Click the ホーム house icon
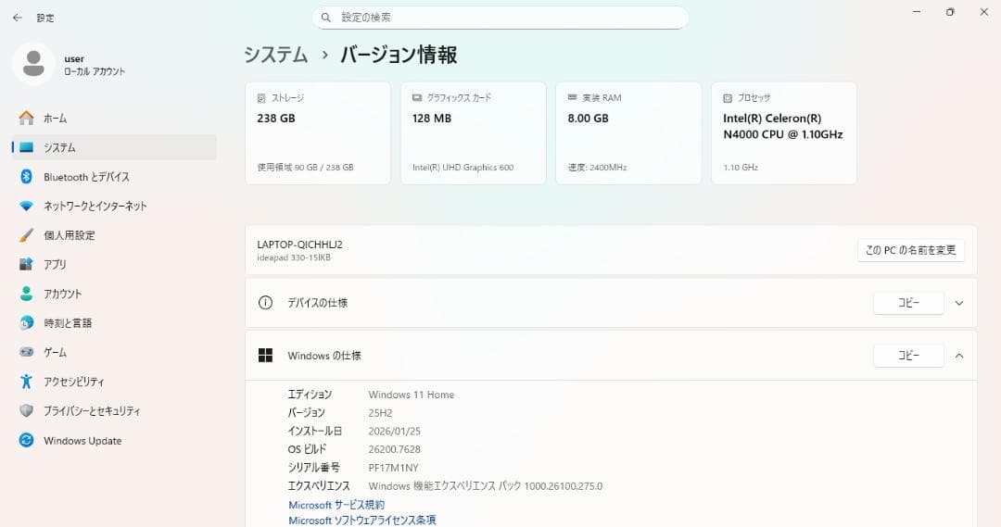The width and height of the screenshot is (1001, 527). (x=26, y=118)
